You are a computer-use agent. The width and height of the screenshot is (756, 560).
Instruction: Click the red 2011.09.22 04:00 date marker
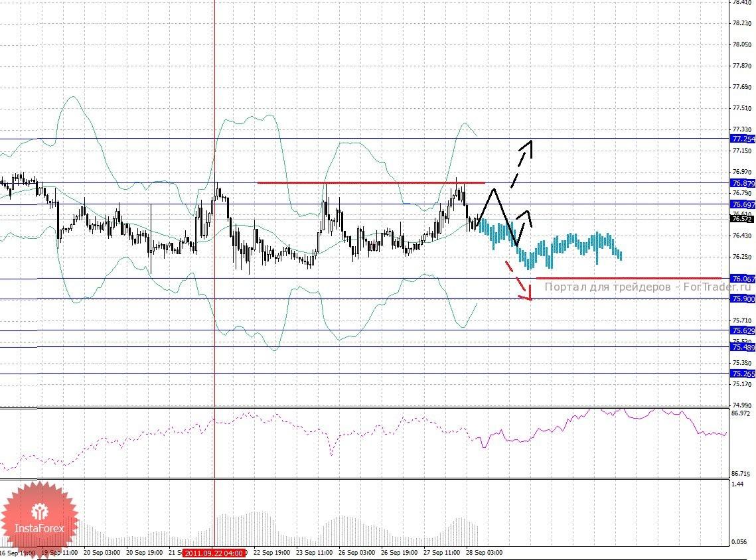click(214, 553)
